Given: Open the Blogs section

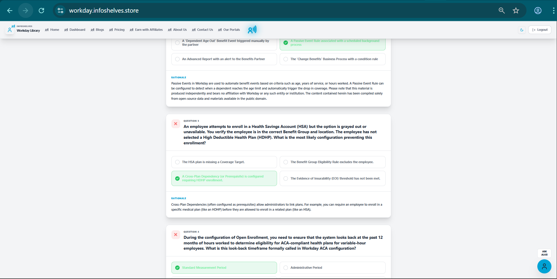Looking at the screenshot, I should (x=97, y=30).
